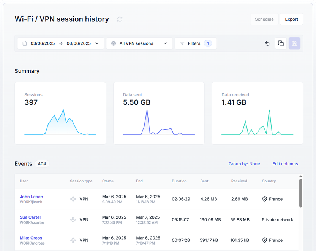Click data received total 1.41 GB
316x251 pixels.
click(234, 102)
